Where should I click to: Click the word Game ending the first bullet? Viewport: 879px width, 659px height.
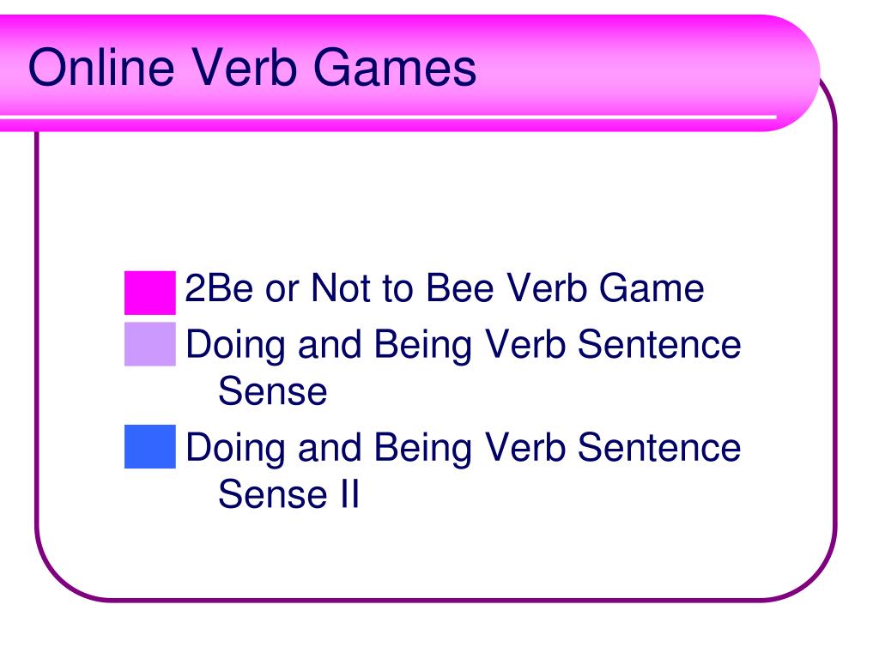652,288
